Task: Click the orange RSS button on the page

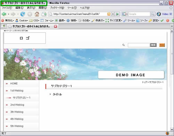Action: 162,45
